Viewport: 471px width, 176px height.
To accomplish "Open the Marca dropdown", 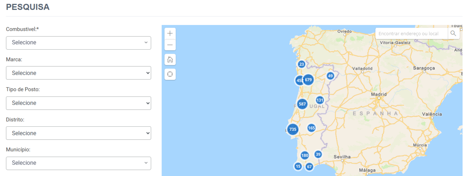I will (x=78, y=73).
